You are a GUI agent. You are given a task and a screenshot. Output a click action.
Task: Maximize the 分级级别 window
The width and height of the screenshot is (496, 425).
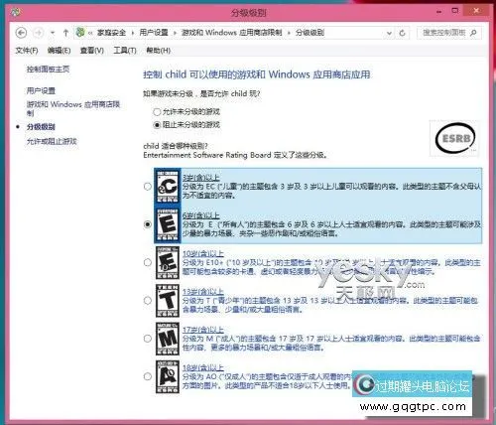[x=455, y=11]
